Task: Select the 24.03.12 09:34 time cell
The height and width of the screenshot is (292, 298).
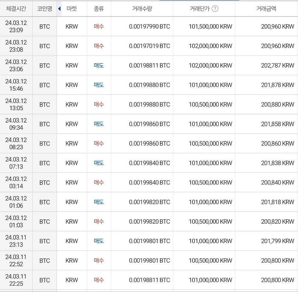Action: [16, 124]
